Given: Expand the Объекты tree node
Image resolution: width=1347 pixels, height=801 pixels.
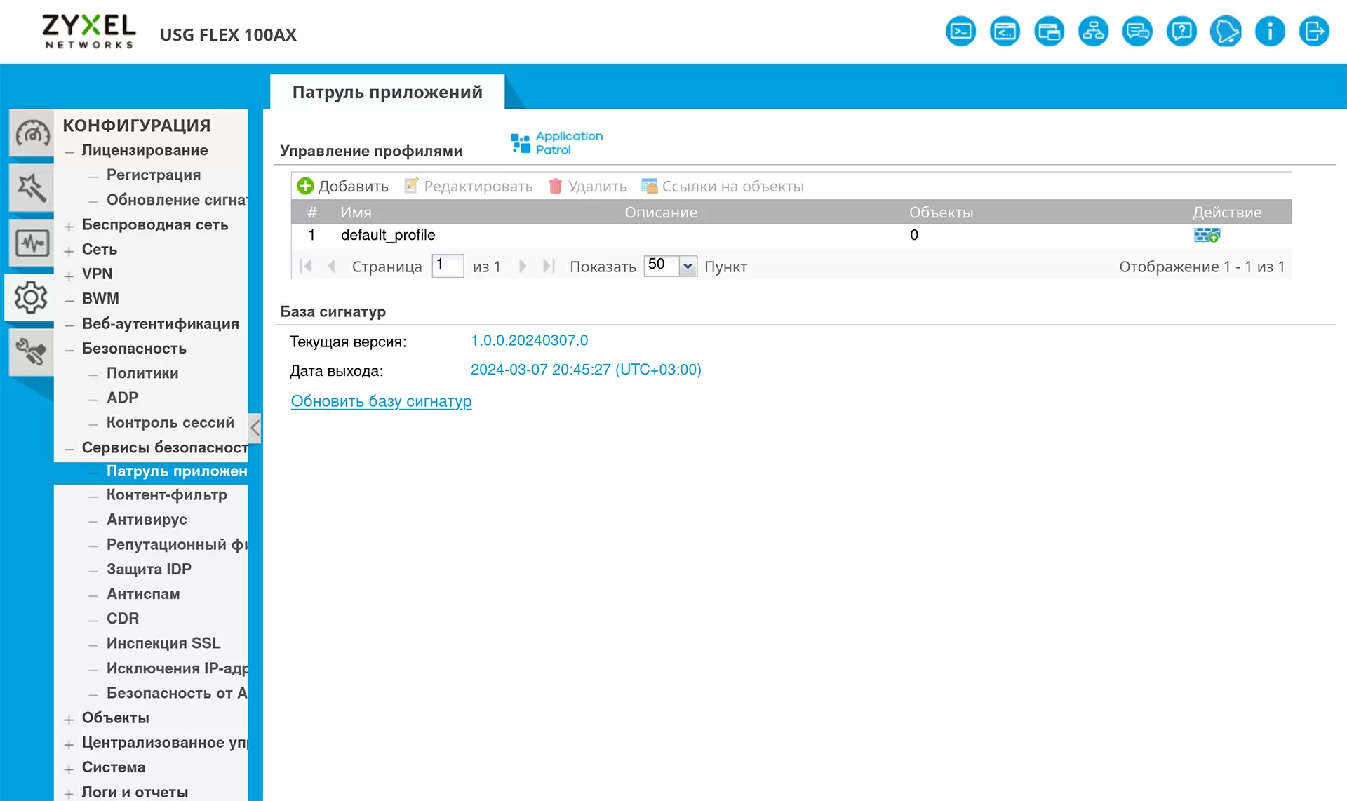Looking at the screenshot, I should [x=69, y=719].
